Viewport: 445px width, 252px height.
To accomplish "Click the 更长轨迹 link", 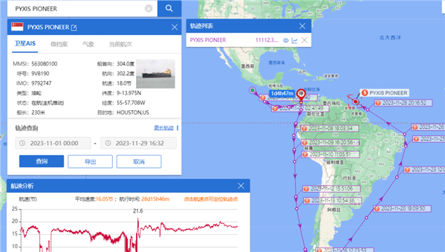I will click(x=164, y=128).
